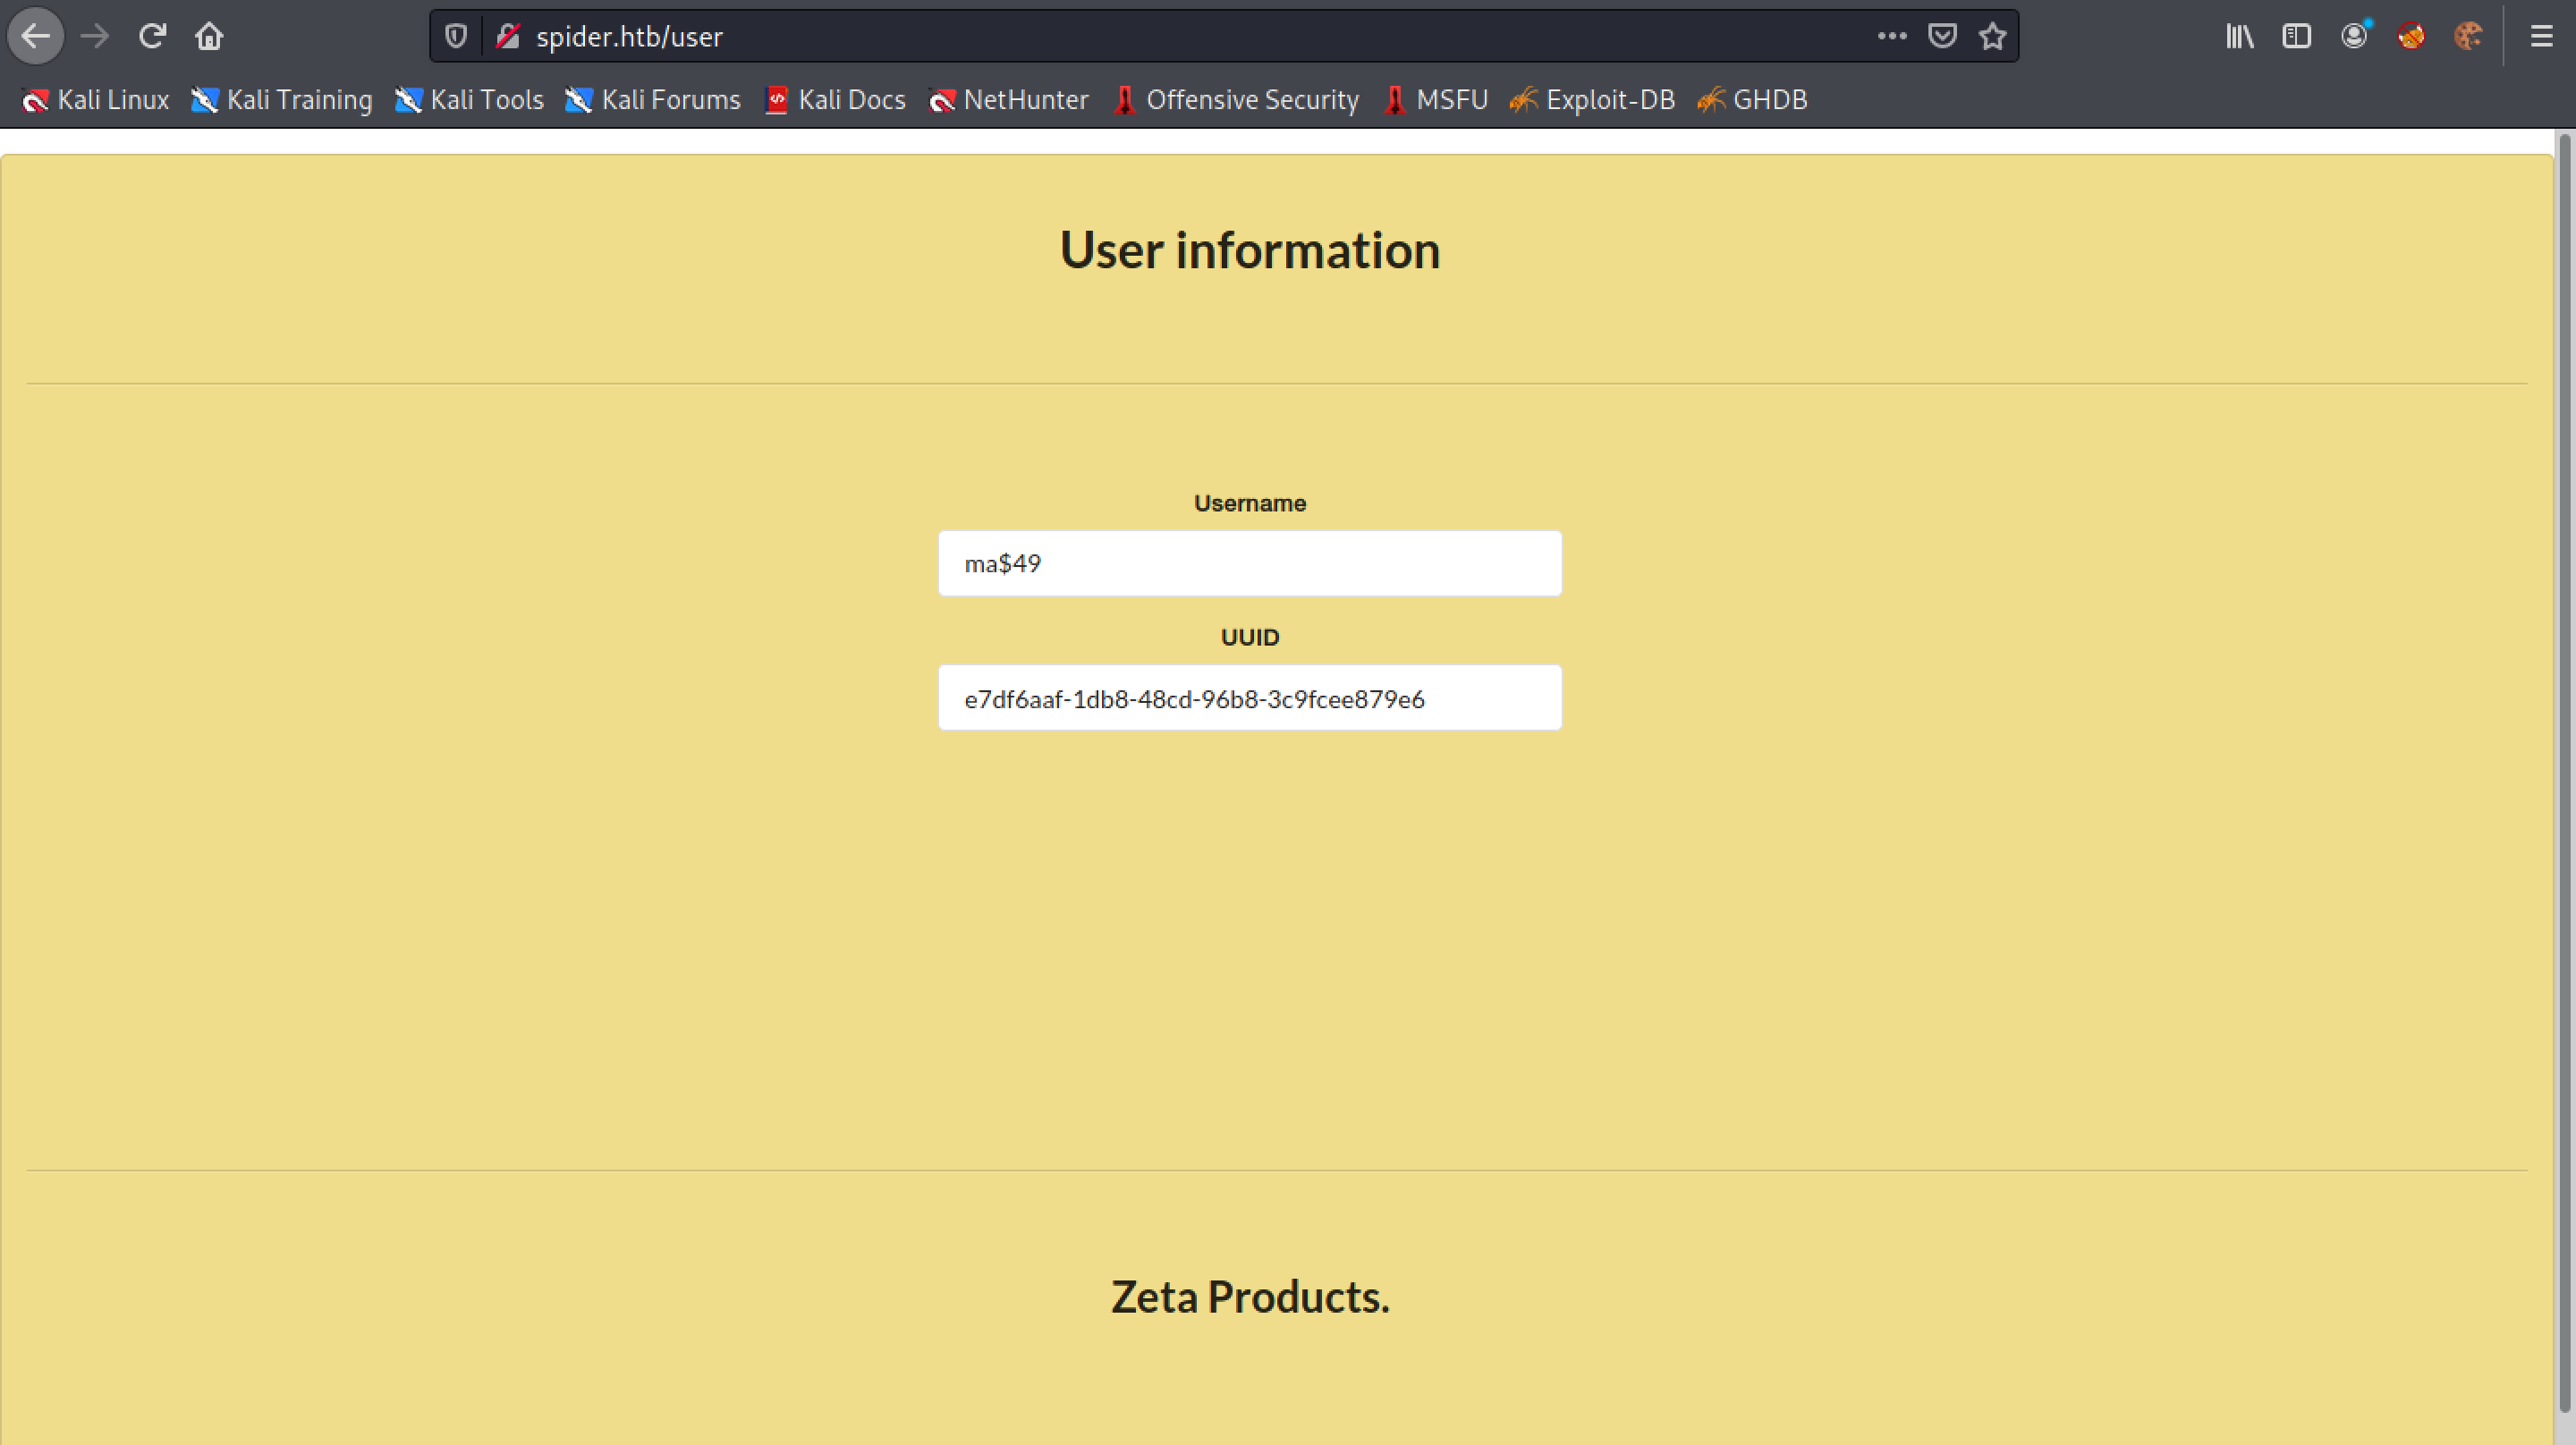Open the MSFU bookmark
This screenshot has height=1445, width=2576.
(1436, 100)
